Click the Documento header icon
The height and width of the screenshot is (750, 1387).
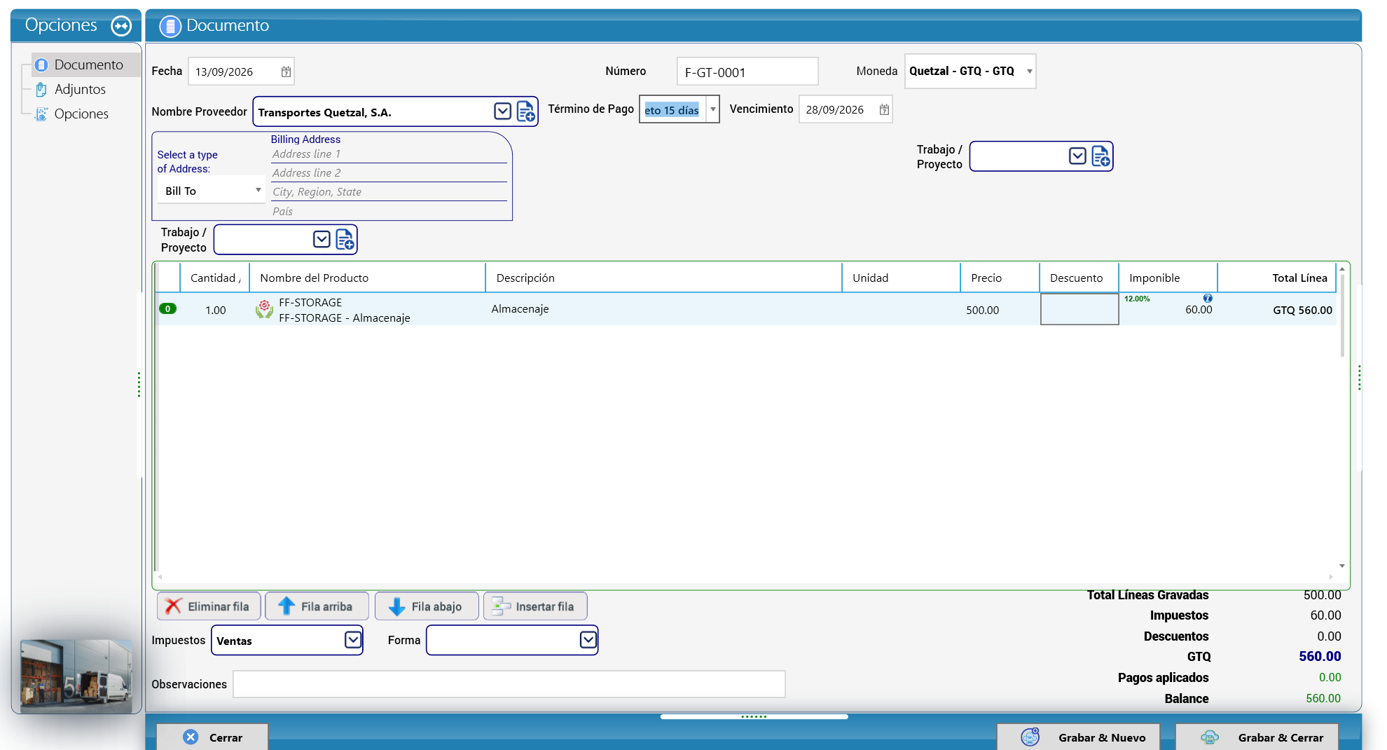point(170,26)
